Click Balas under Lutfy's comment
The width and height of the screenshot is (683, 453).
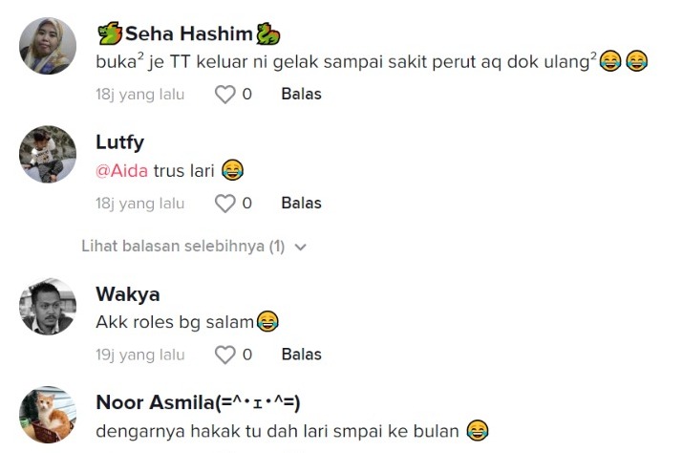[301, 204]
